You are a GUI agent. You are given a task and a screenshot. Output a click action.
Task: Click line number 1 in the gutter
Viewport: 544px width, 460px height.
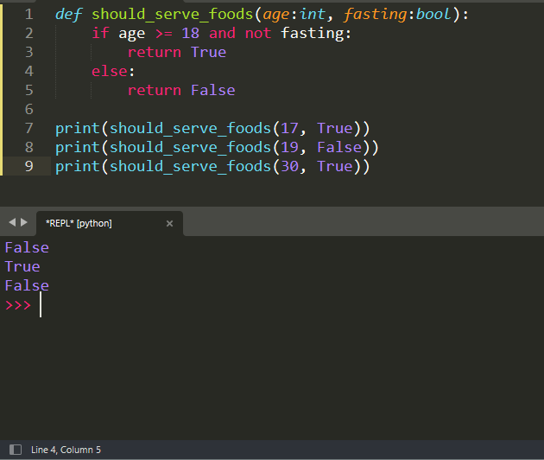29,15
